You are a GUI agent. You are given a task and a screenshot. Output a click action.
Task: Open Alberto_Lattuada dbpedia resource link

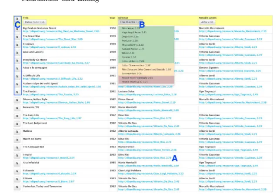(x=150, y=134)
